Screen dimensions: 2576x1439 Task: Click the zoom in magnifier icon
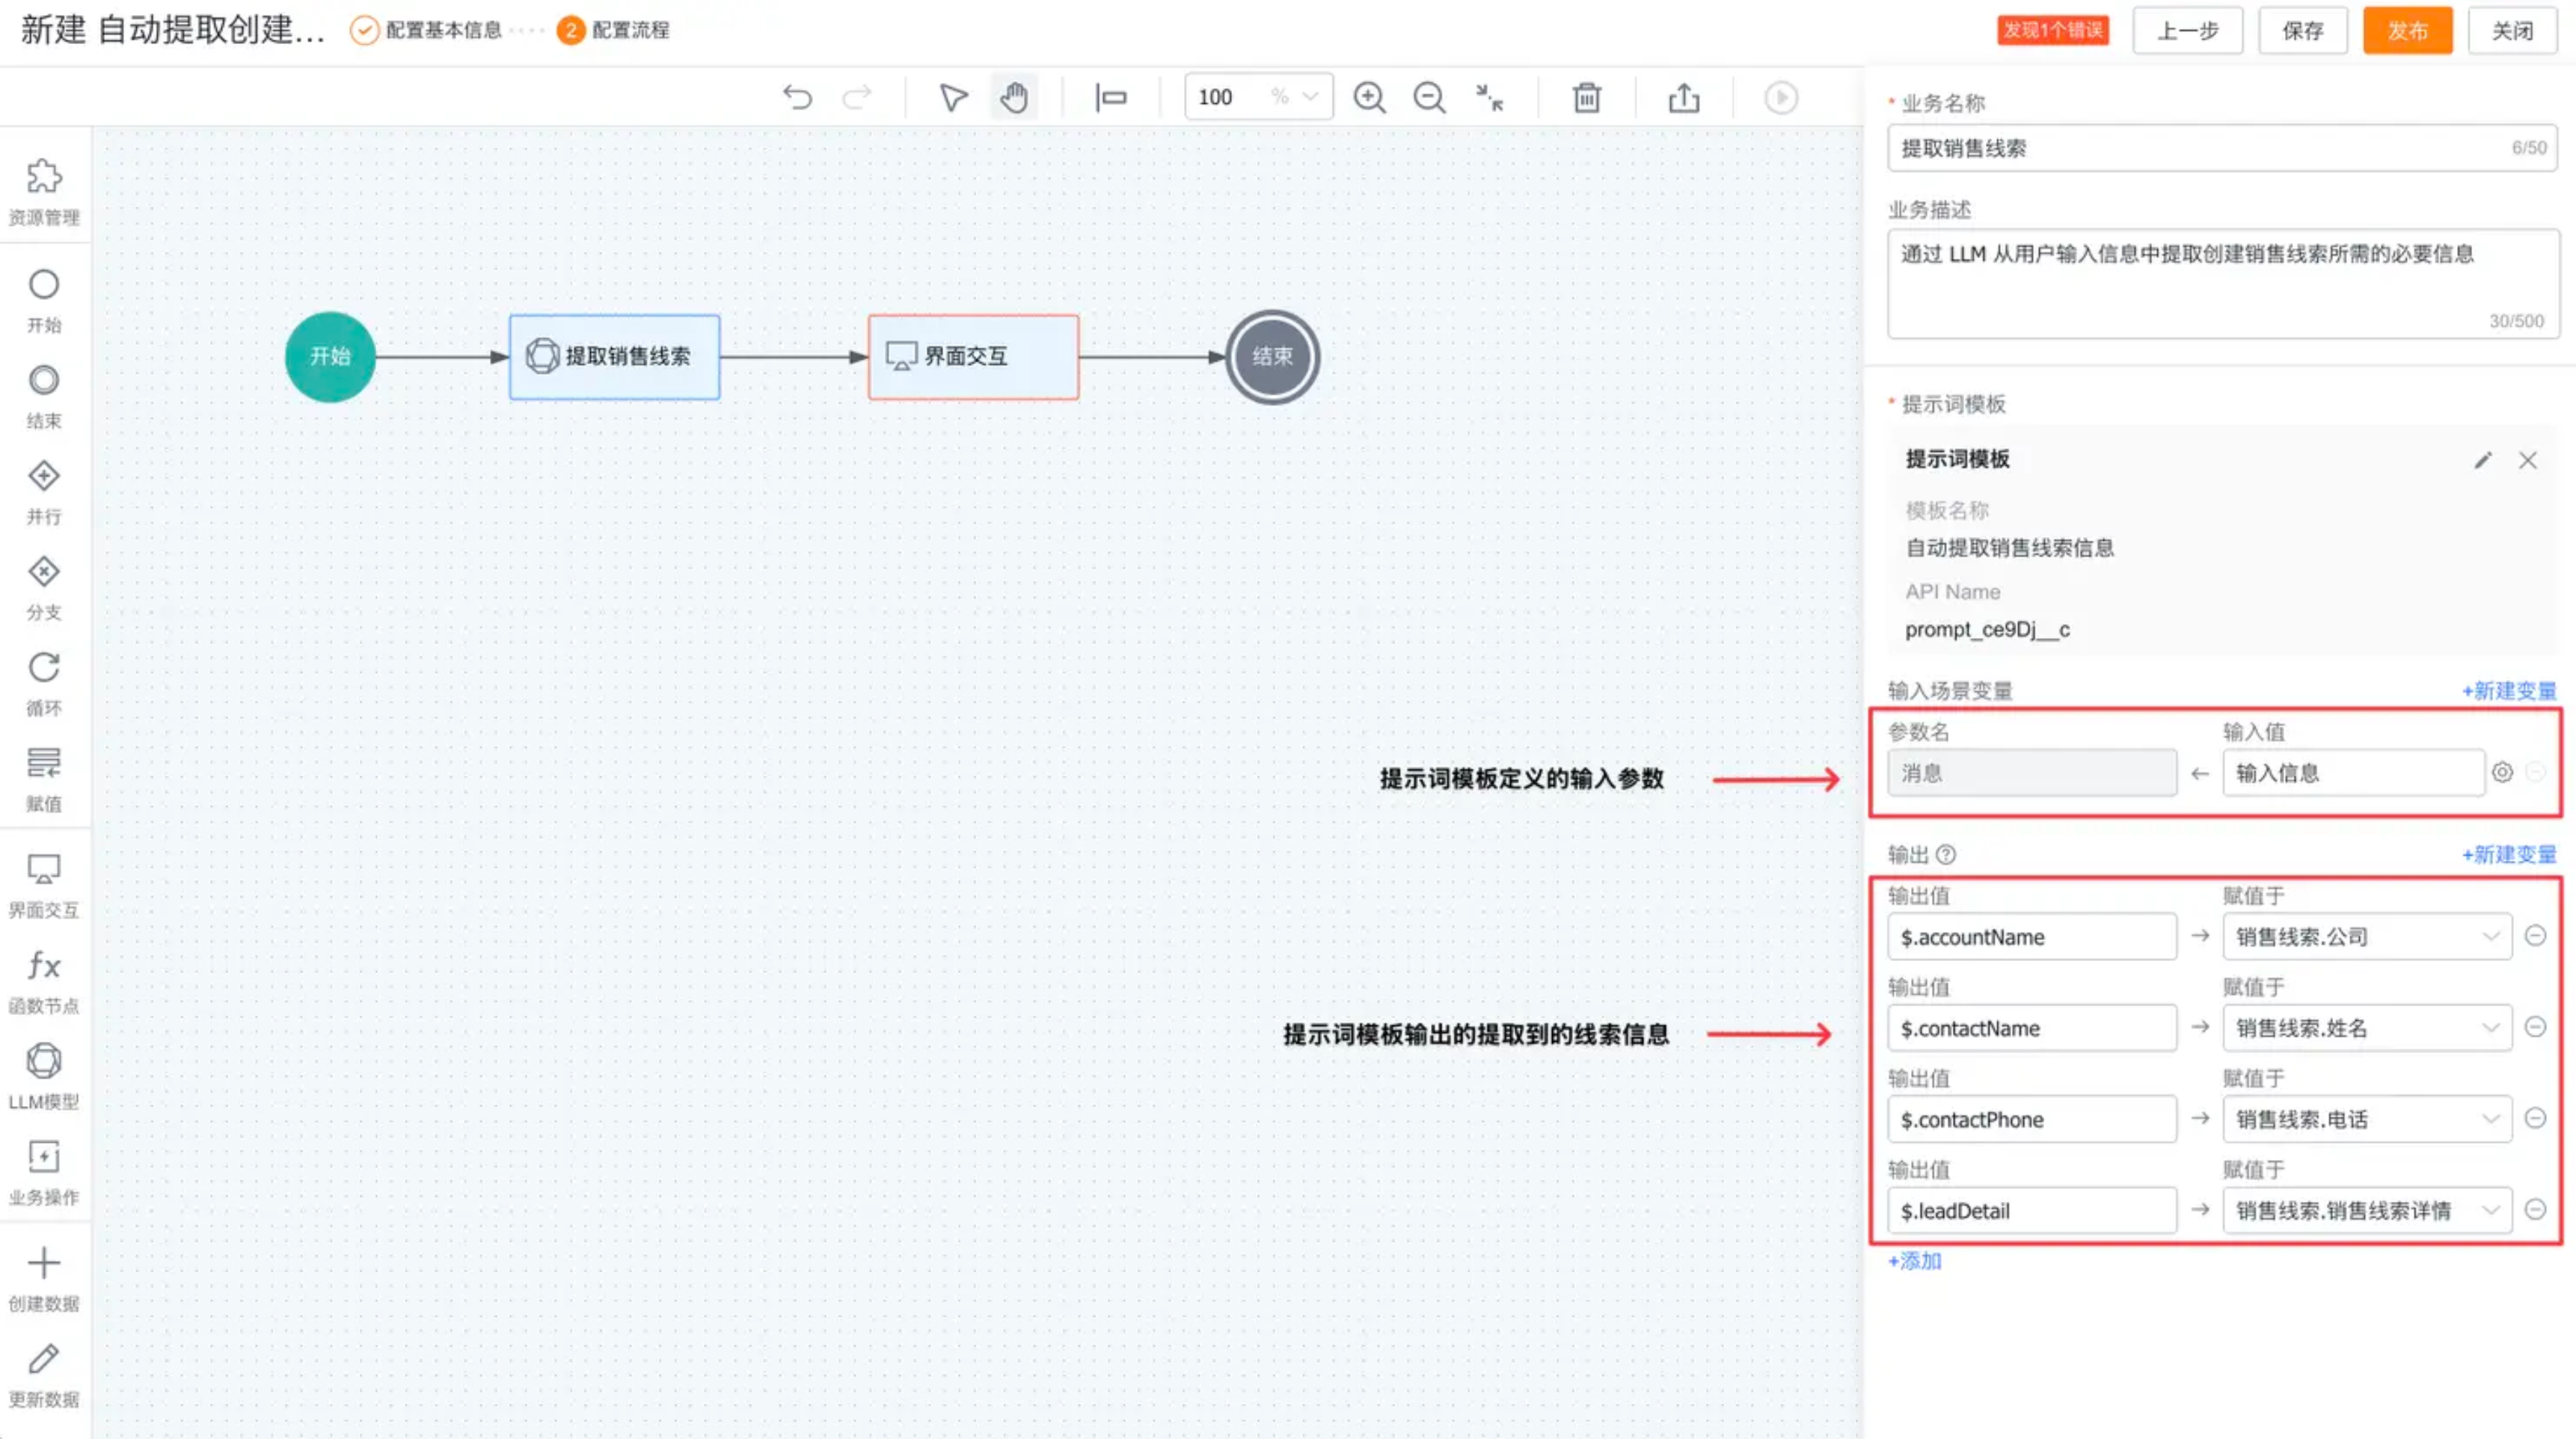[1369, 97]
